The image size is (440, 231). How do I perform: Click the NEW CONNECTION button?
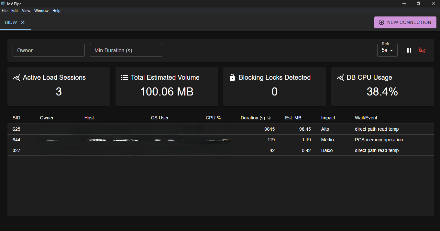(x=405, y=23)
